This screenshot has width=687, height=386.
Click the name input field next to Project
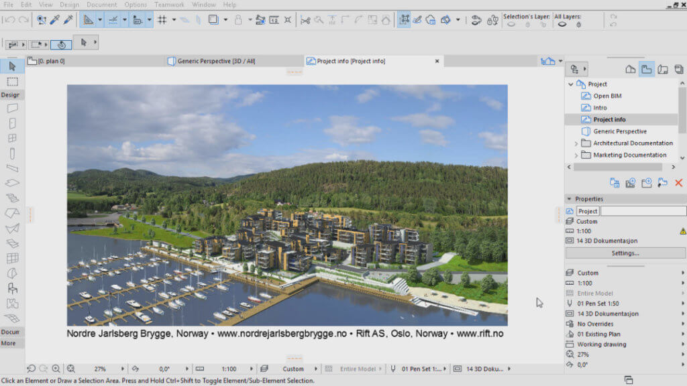coord(642,210)
